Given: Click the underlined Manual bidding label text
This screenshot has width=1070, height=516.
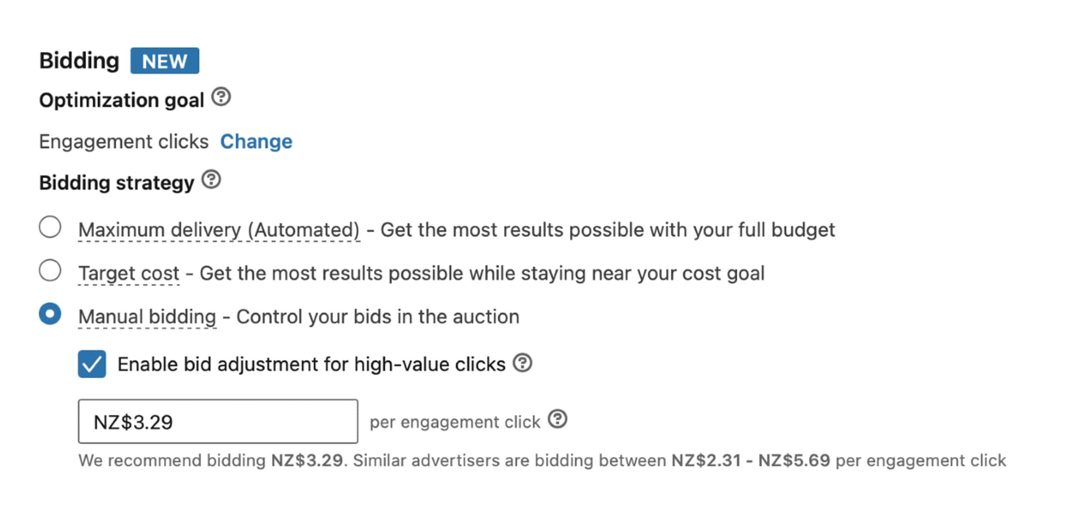Looking at the screenshot, I should pyautogui.click(x=147, y=317).
